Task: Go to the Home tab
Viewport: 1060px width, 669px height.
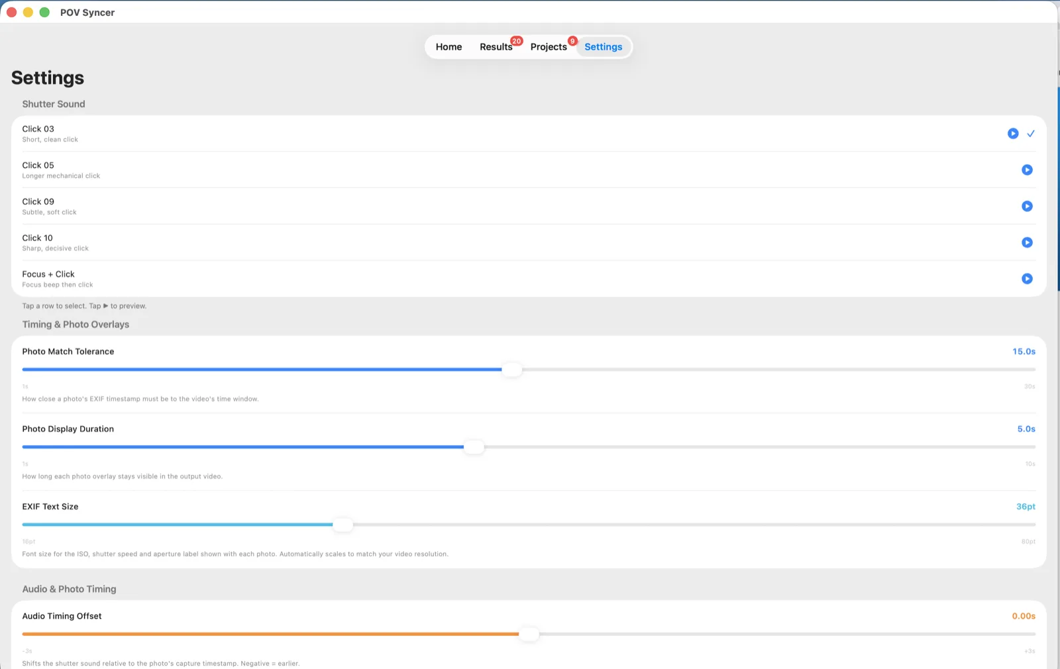Action: pos(449,47)
